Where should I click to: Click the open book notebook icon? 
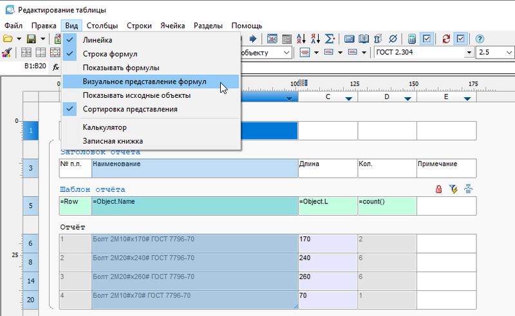(x=364, y=39)
